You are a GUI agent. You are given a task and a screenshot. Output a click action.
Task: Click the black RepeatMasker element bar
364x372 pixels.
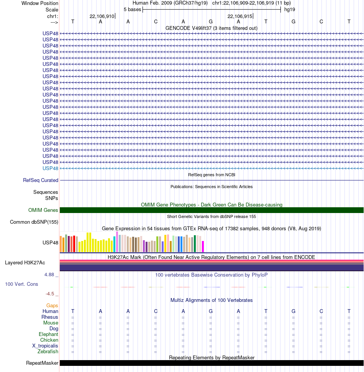pyautogui.click(x=212, y=363)
